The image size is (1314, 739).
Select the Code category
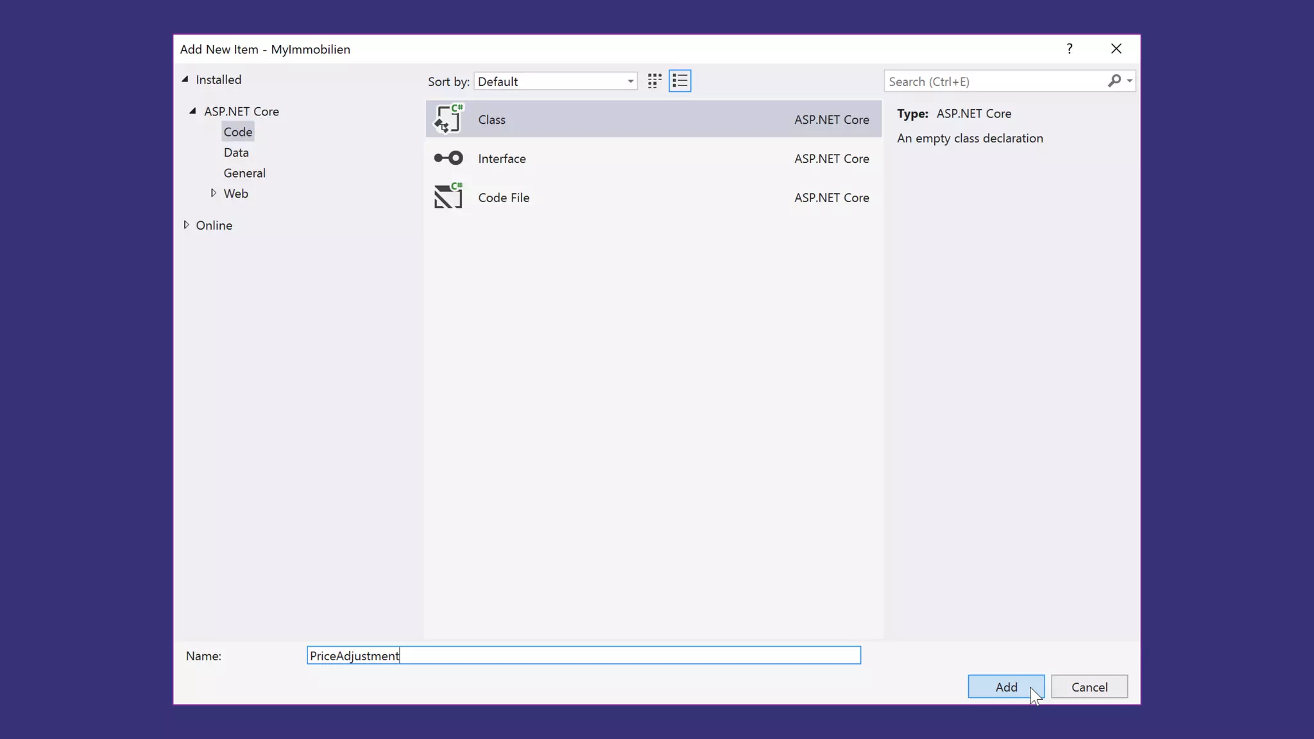click(x=238, y=132)
